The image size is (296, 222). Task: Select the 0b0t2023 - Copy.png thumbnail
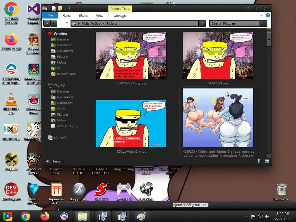point(131,55)
